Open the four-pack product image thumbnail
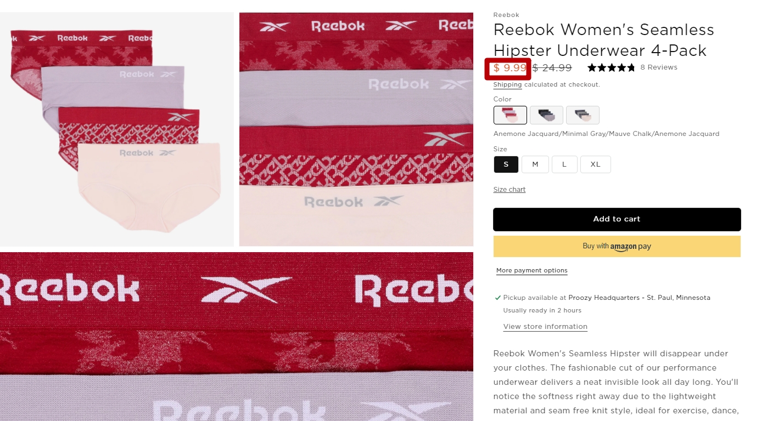767x421 pixels. [x=117, y=129]
